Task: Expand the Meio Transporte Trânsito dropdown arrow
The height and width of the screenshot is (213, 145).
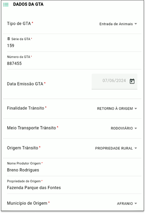Action: (x=136, y=128)
